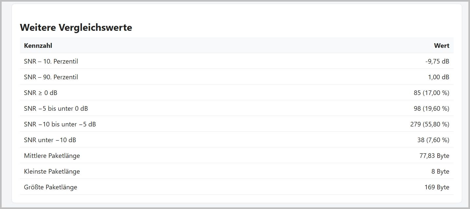The image size is (470, 209).
Task: Select the SNR −10 bis unter −5 dB label
Action: pos(60,124)
